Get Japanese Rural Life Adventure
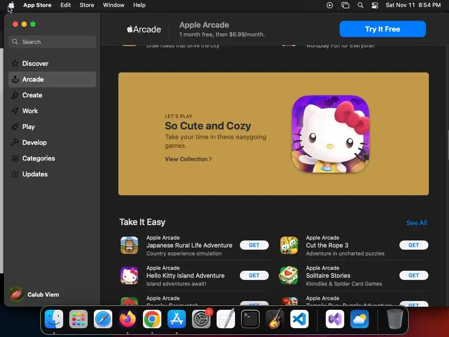Image resolution: width=449 pixels, height=337 pixels. coord(254,245)
